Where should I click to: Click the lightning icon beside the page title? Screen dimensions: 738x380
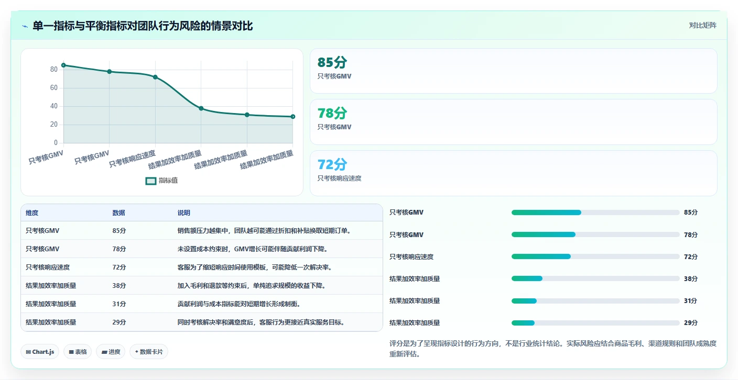tap(25, 26)
